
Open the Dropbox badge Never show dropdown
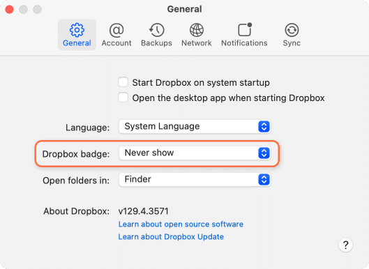(195, 153)
